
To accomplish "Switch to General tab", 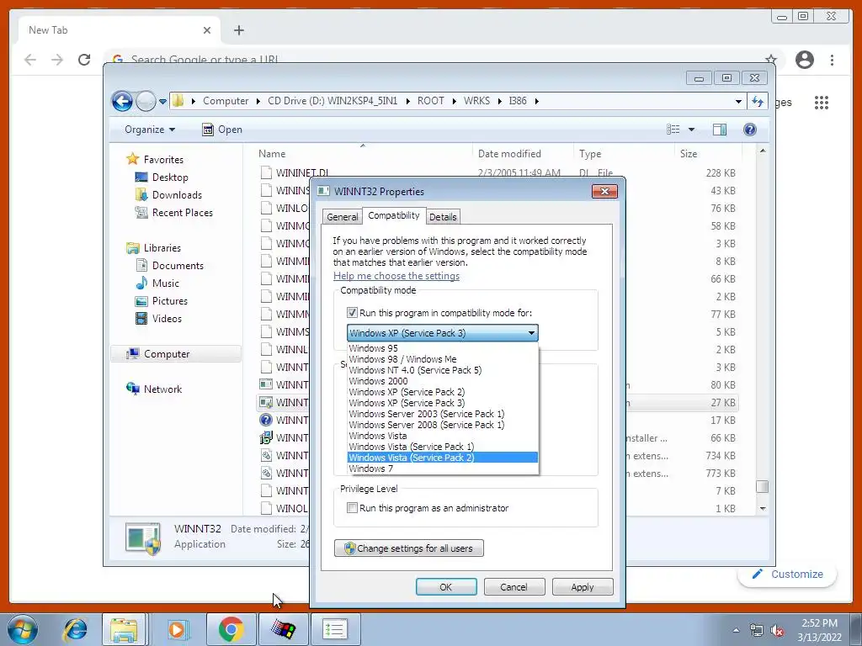I will (x=342, y=217).
